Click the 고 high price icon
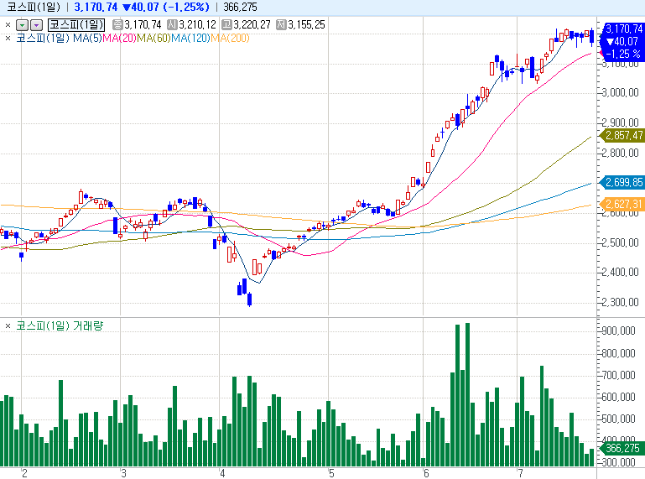 click(x=226, y=25)
